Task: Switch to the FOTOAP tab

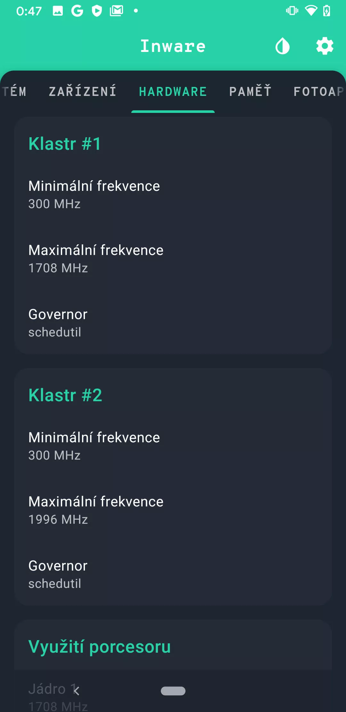Action: pos(318,92)
